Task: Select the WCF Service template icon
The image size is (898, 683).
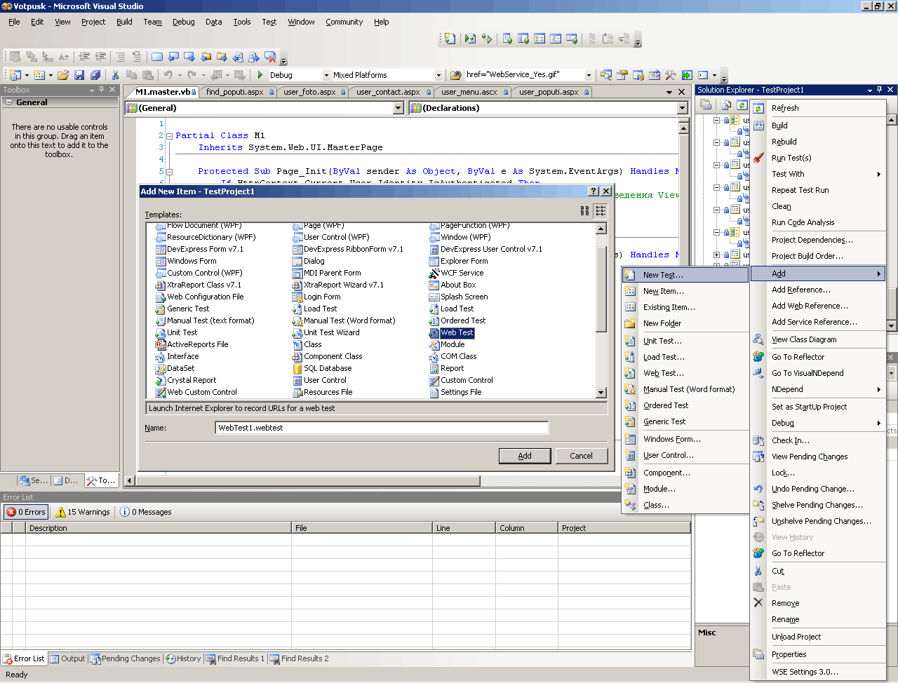Action: click(x=434, y=273)
